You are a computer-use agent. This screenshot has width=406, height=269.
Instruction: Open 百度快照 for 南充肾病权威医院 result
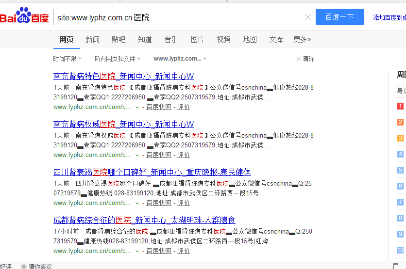159,155
